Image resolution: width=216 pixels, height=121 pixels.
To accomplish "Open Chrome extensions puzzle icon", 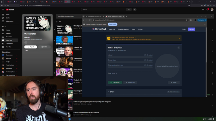I will pyautogui.click(x=191, y=20).
